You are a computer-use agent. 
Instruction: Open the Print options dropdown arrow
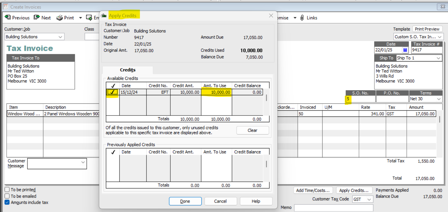point(81,18)
